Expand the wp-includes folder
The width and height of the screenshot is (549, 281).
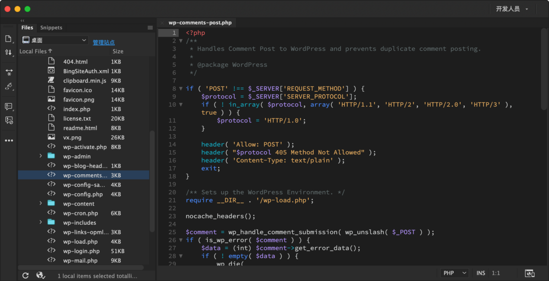click(x=41, y=223)
